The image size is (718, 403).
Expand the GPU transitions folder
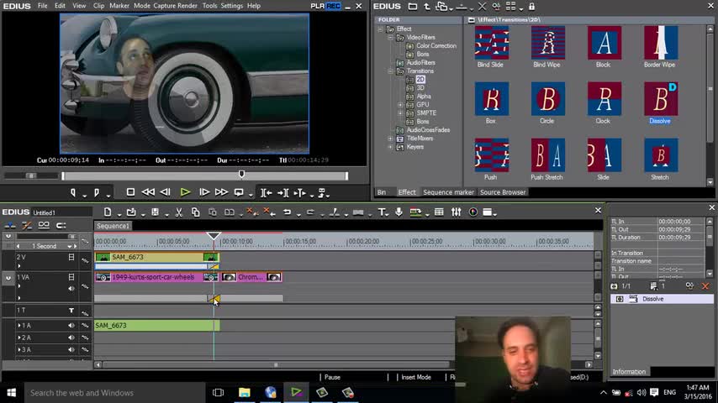(x=400, y=105)
